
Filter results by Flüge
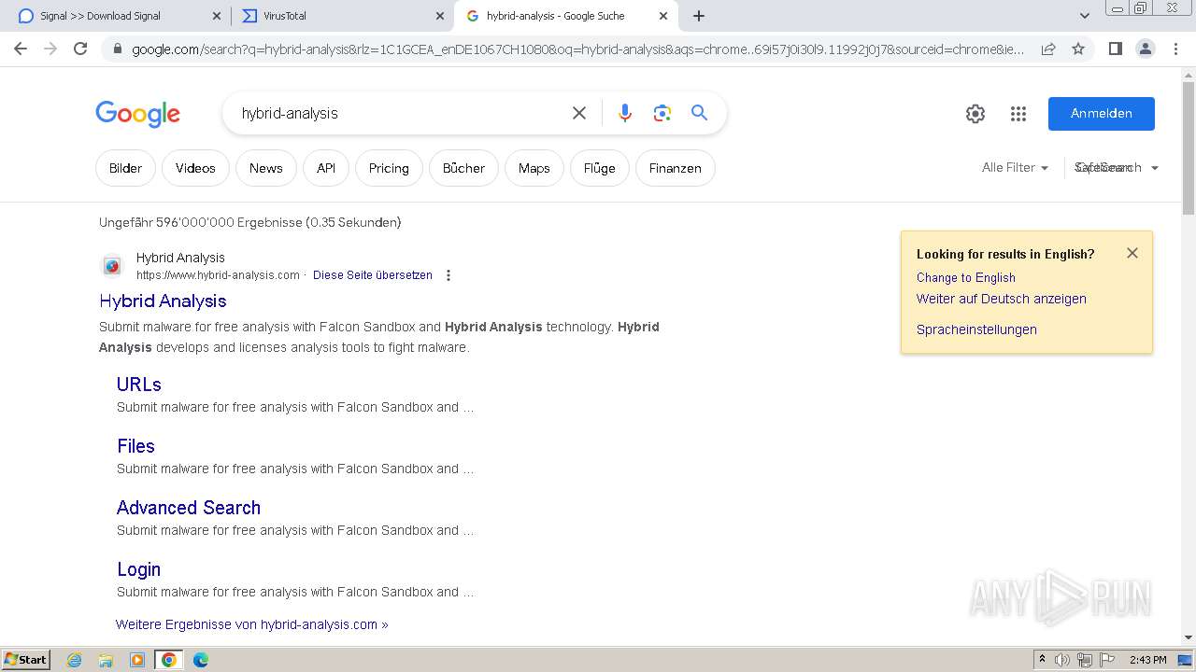coord(600,168)
